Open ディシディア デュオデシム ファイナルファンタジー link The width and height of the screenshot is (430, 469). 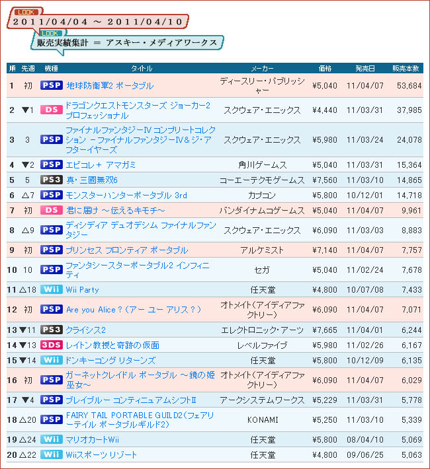pos(141,230)
